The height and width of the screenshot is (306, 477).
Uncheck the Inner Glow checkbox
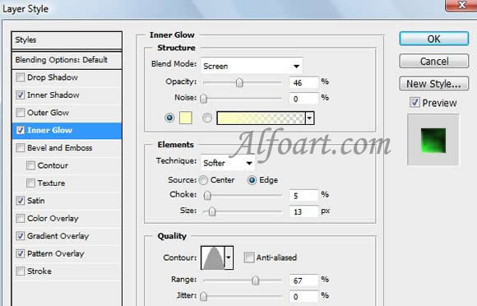[x=20, y=130]
